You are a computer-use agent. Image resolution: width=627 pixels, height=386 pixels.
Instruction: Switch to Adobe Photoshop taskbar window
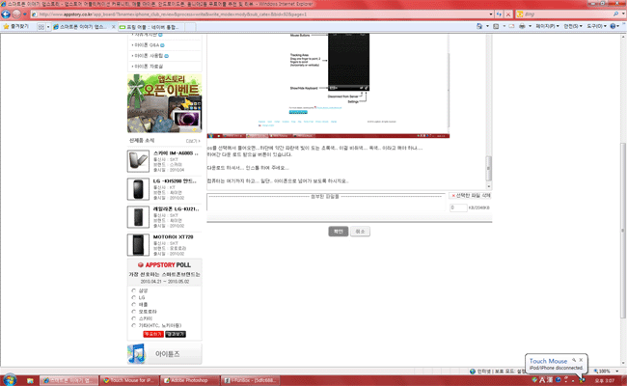tap(189, 380)
